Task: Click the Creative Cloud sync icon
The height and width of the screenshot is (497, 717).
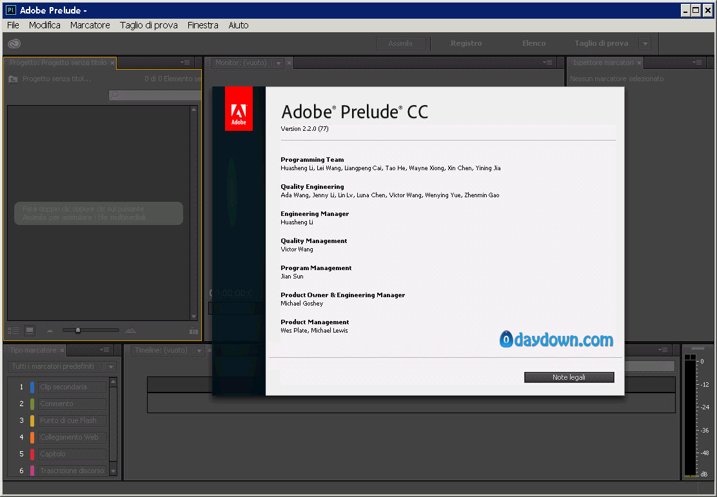Action: tap(14, 43)
